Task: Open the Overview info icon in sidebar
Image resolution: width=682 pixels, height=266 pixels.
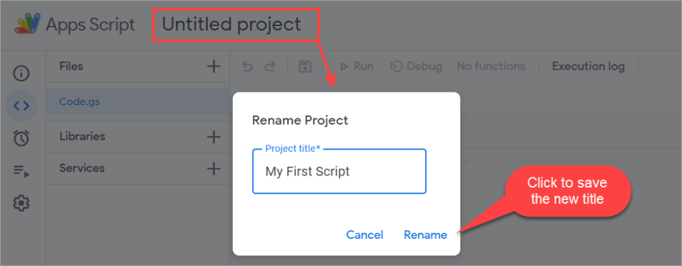Action: [21, 73]
